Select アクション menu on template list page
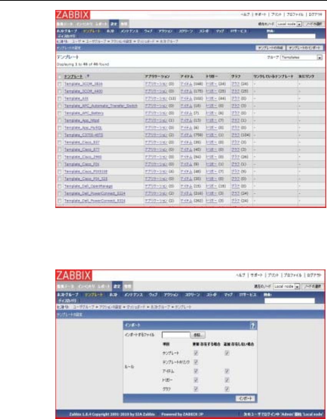This screenshot has width=327, height=419. click(165, 31)
